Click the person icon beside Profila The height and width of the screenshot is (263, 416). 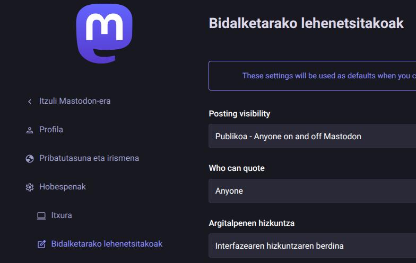click(x=30, y=130)
